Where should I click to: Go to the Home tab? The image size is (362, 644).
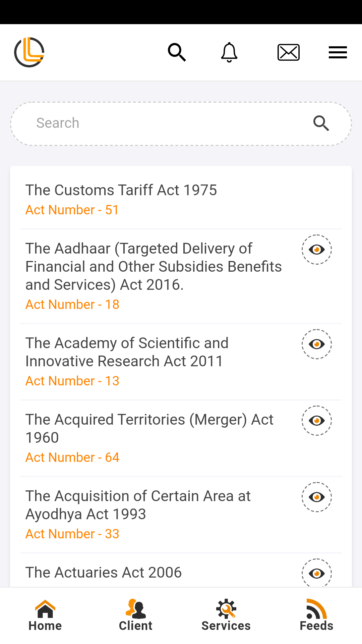click(x=45, y=615)
